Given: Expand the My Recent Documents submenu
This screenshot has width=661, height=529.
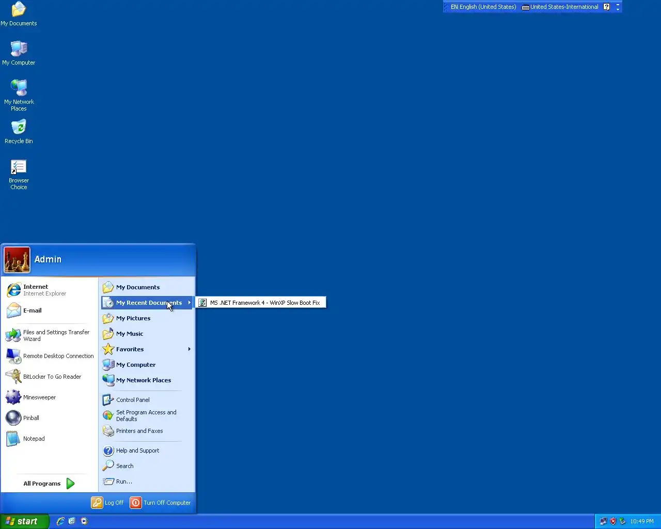Looking at the screenshot, I should click(147, 303).
